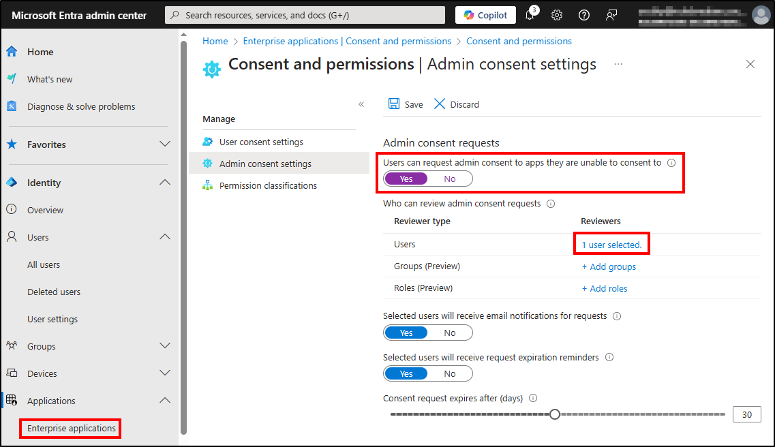Image resolution: width=775 pixels, height=447 pixels.
Task: Collapse the Users section in the sidebar
Action: coord(164,236)
